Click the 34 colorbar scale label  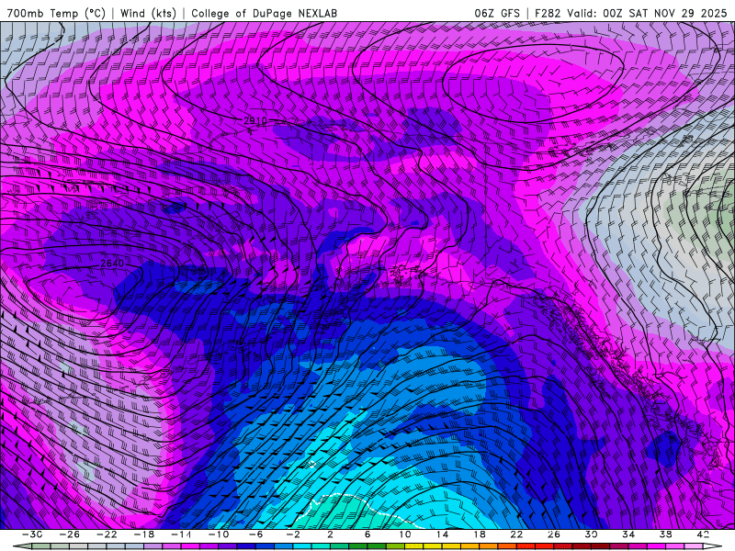628,534
